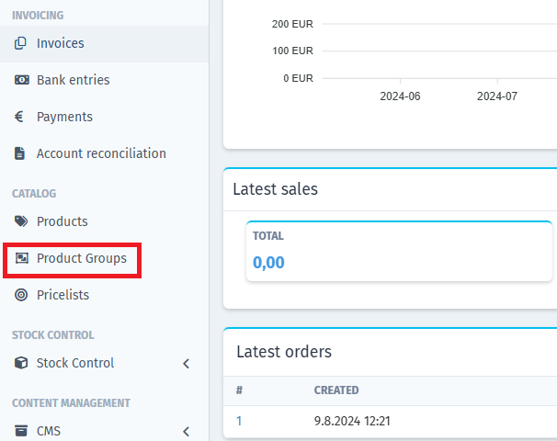Open Product Groups from Catalog
This screenshot has height=441, width=557.
click(82, 258)
